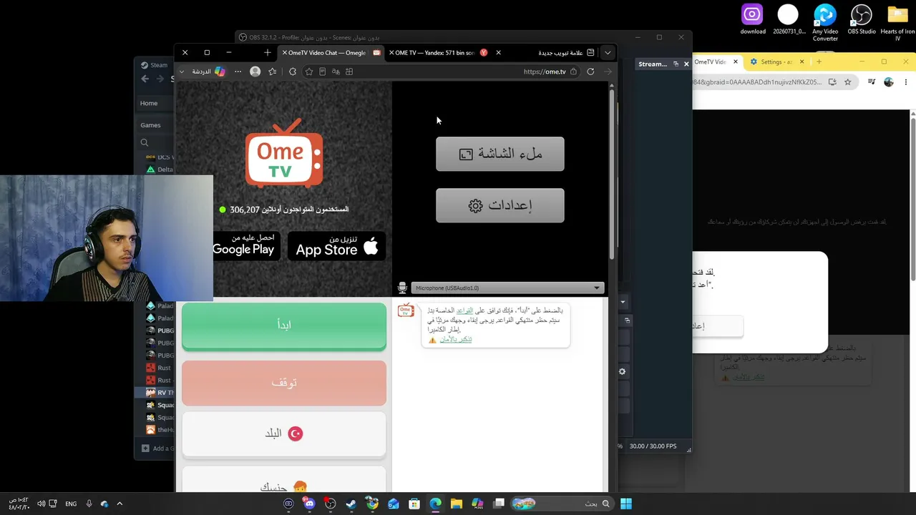Open Windows Start menu
916x515 pixels.
coord(626,504)
